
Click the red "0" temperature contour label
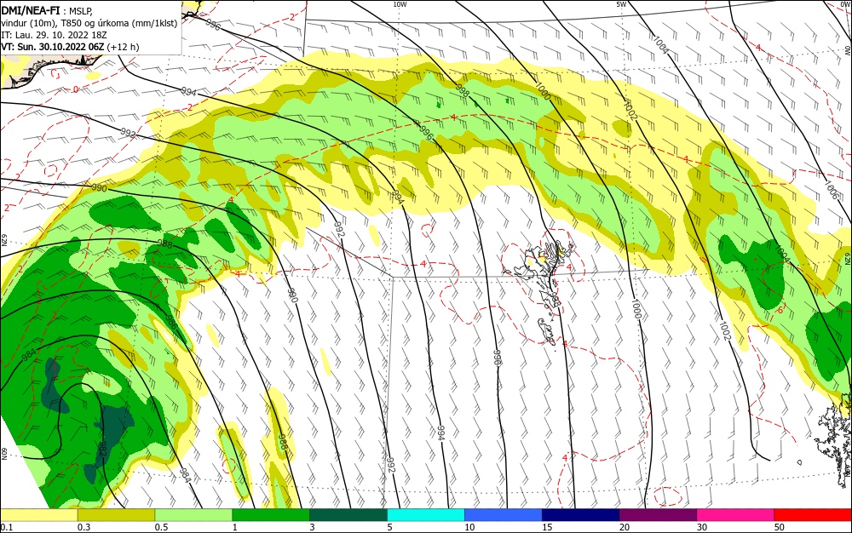point(76,89)
